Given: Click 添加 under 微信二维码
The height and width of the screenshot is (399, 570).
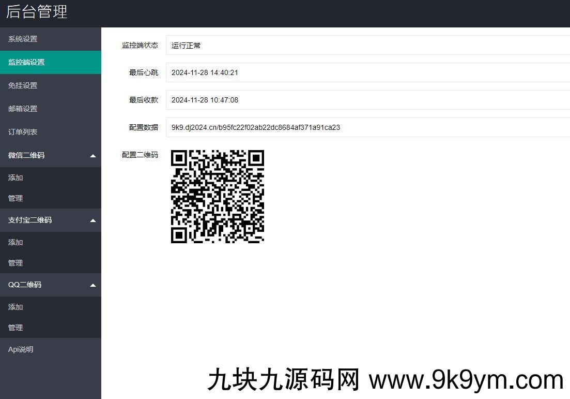Looking at the screenshot, I should [51, 178].
